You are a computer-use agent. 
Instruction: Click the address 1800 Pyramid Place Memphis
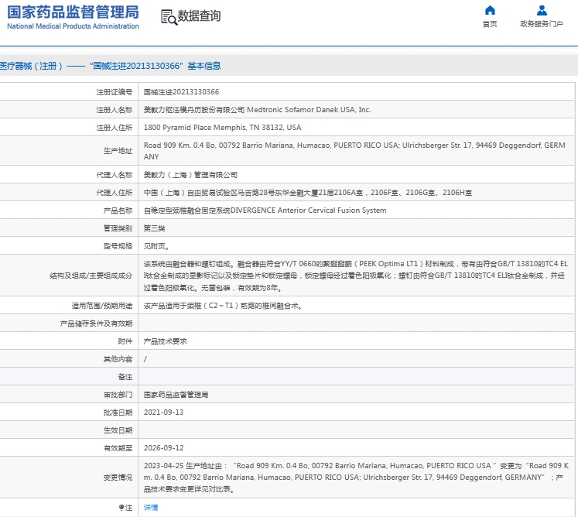point(222,127)
